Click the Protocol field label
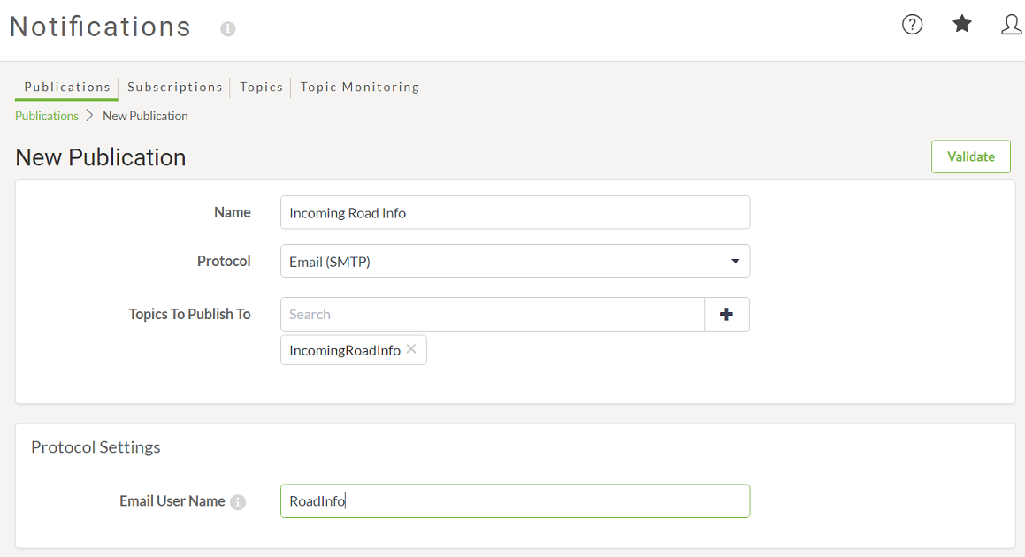The image size is (1025, 557). [x=224, y=261]
